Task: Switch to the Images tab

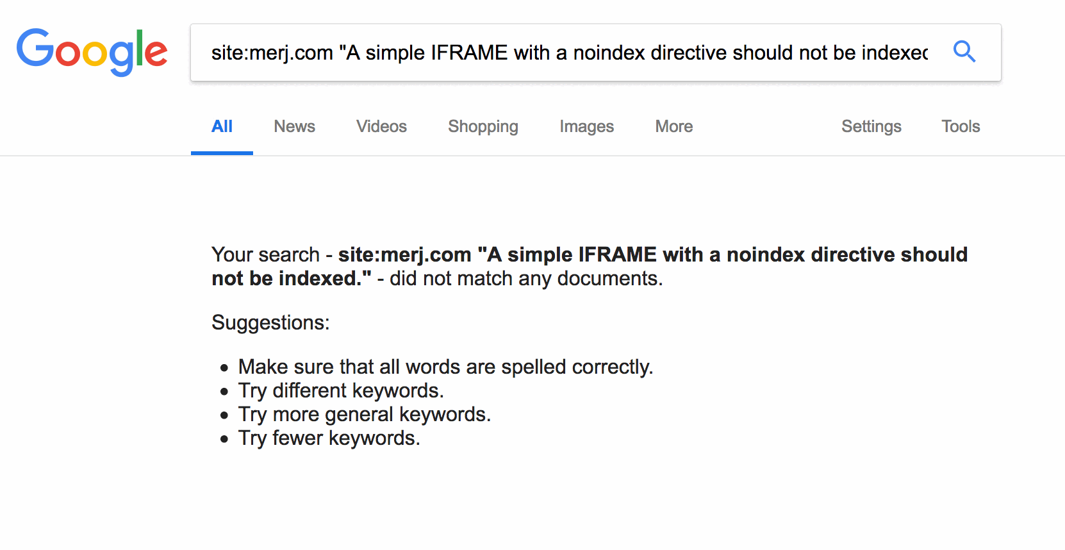Action: pos(586,126)
